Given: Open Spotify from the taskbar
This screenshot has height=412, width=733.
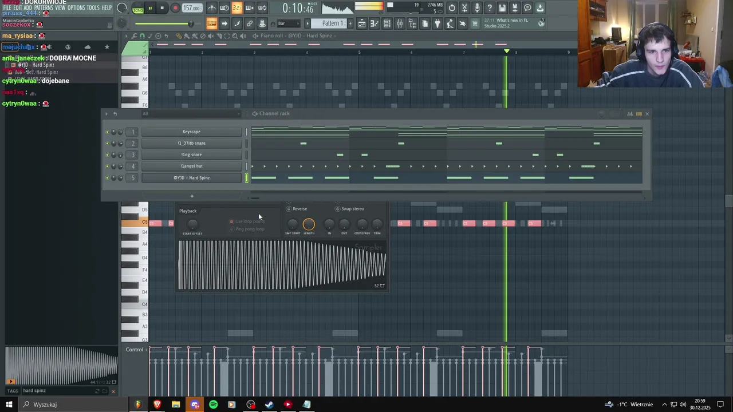Looking at the screenshot, I should [213, 405].
